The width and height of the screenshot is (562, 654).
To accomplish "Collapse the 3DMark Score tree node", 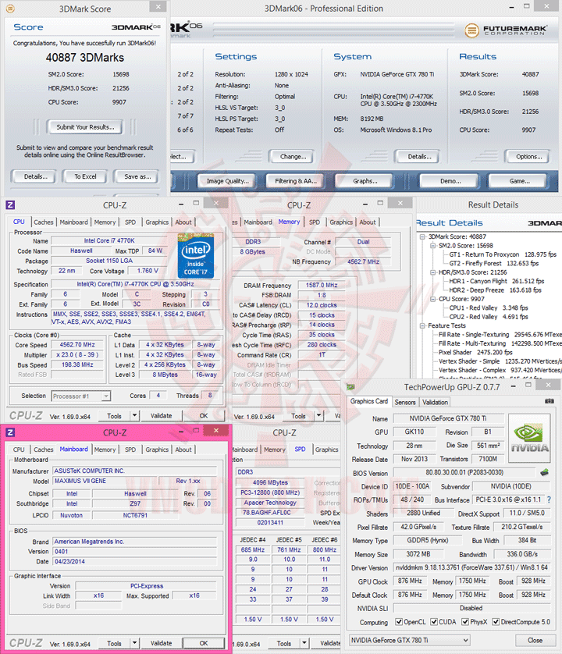I will 422,236.
